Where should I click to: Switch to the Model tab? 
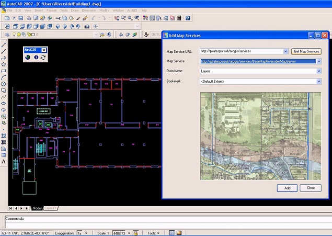37,208
